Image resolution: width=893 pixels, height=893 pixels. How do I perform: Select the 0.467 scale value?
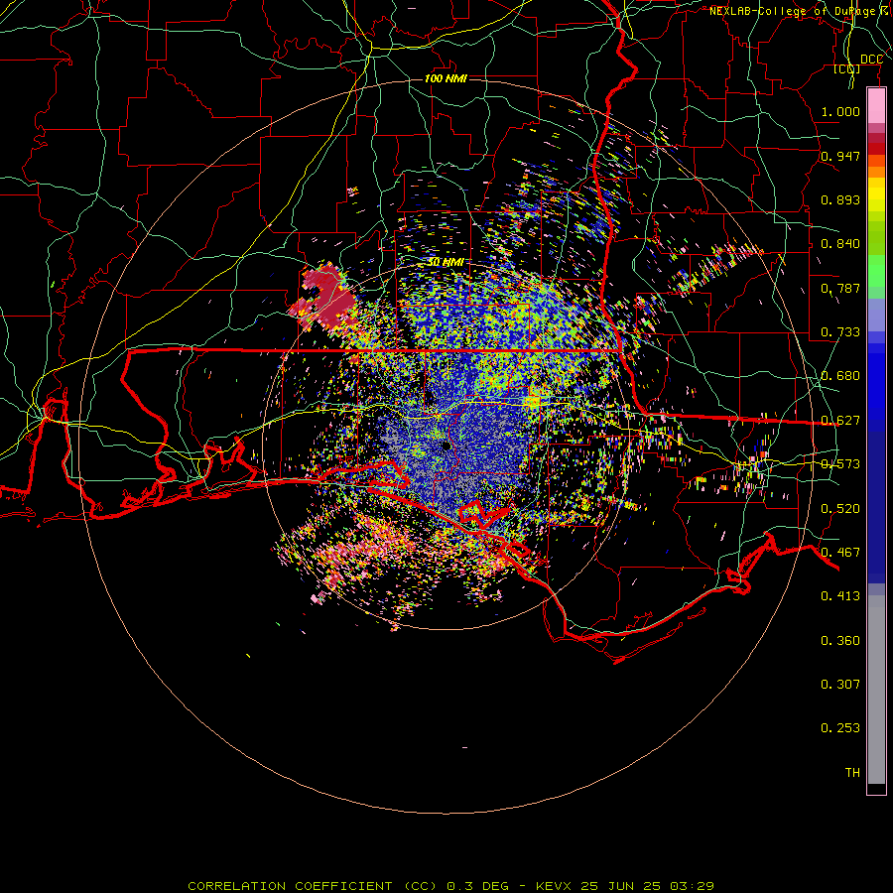840,553
